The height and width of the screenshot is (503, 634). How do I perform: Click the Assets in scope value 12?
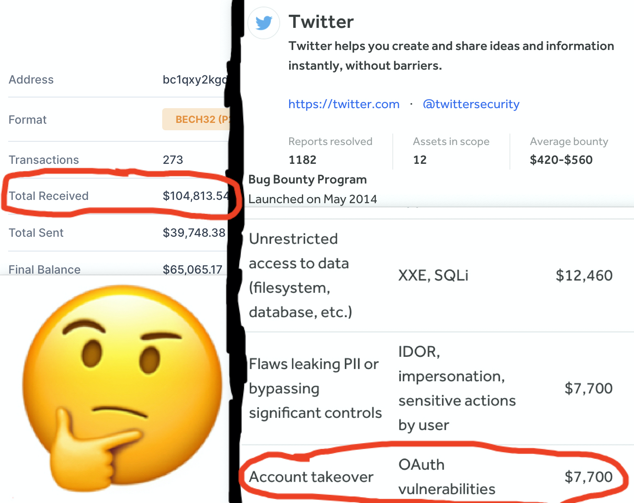(420, 160)
